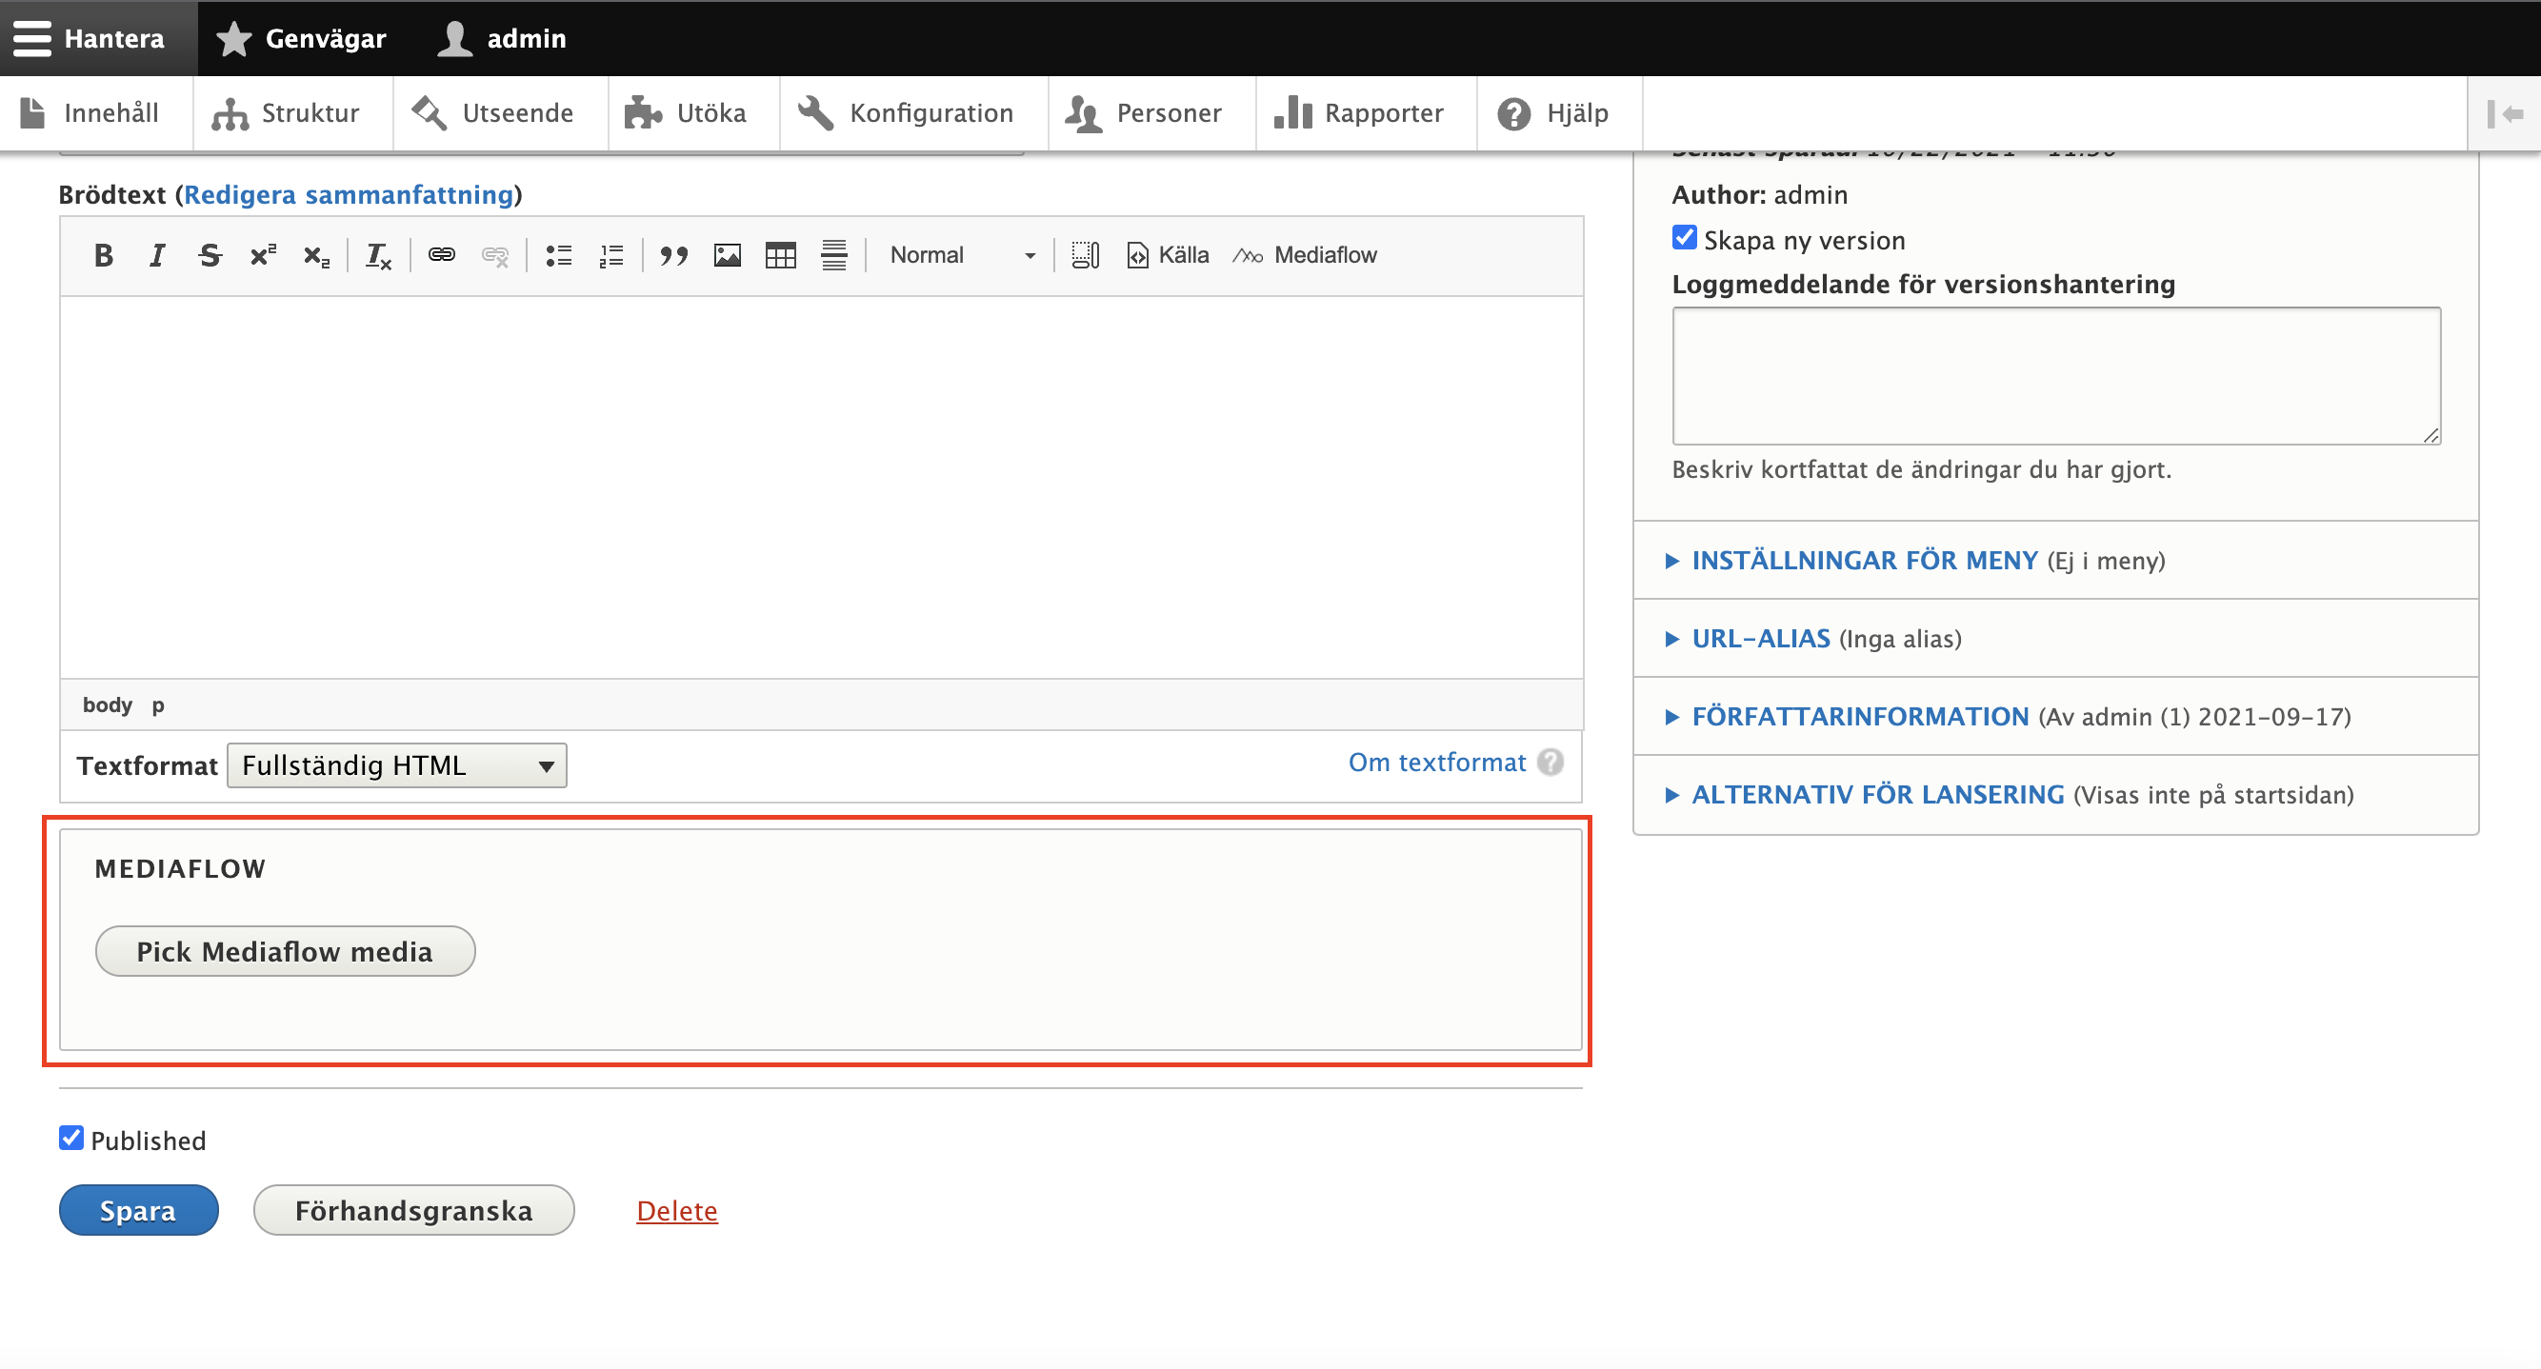Click into the Loggmeddelande text area
The height and width of the screenshot is (1369, 2541).
coord(2054,376)
